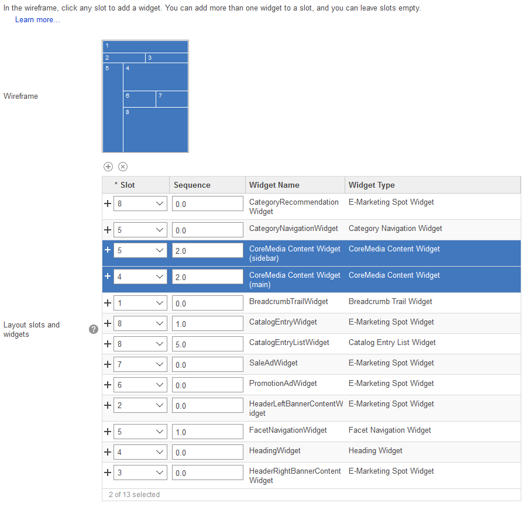Click plus icon on BreadcrumbTrailWidget row
Viewport: 526px width, 507px height.
pyautogui.click(x=108, y=303)
